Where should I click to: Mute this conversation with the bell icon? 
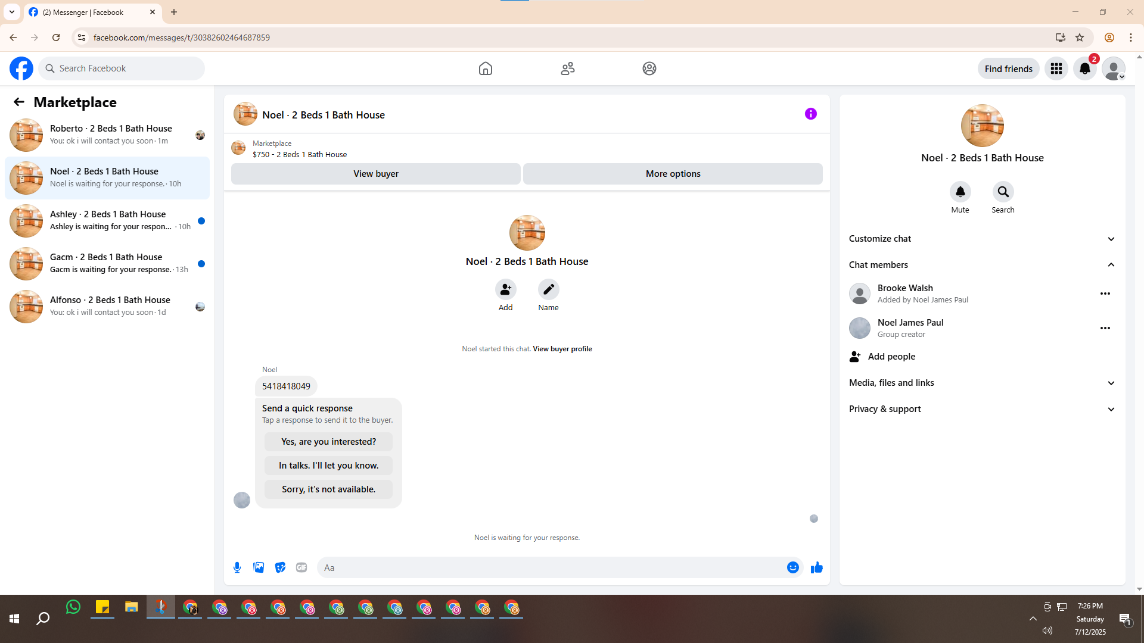pos(960,192)
